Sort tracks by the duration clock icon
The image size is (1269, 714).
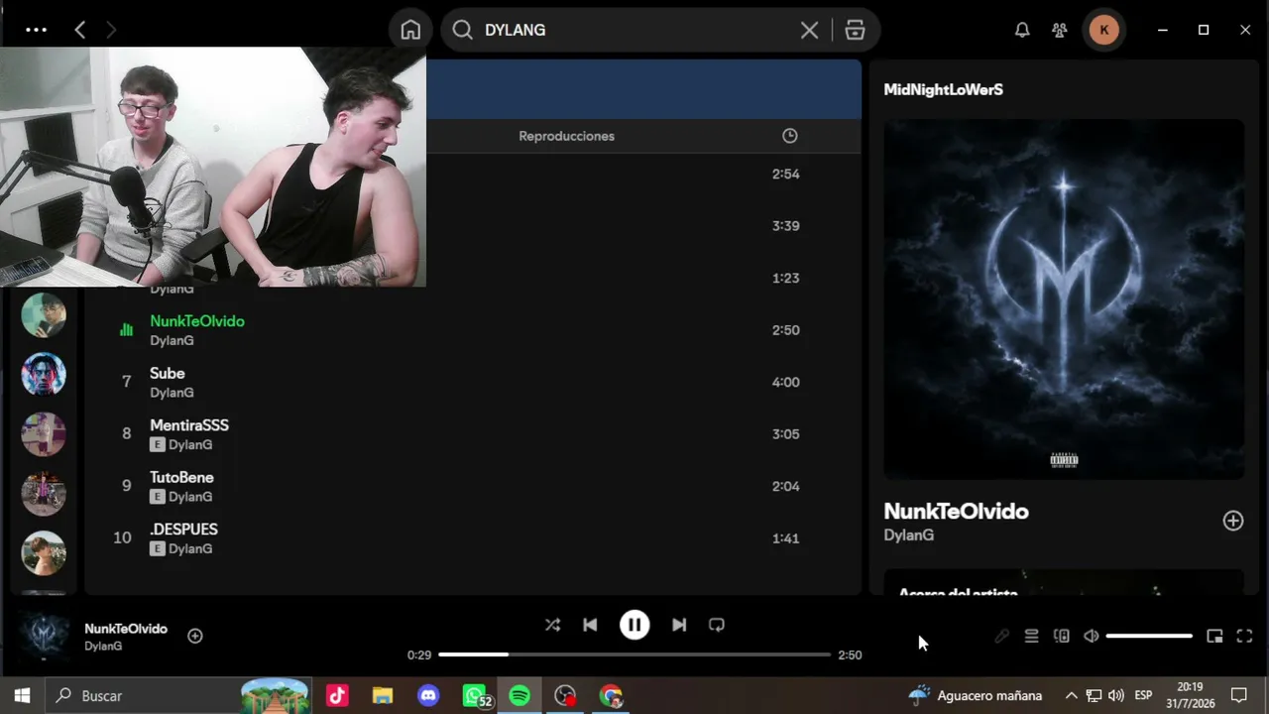789,136
